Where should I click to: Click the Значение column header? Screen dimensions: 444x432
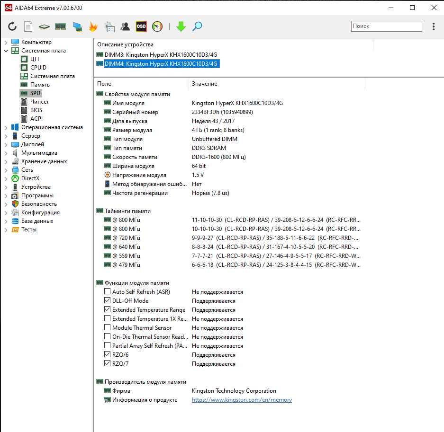click(204, 84)
